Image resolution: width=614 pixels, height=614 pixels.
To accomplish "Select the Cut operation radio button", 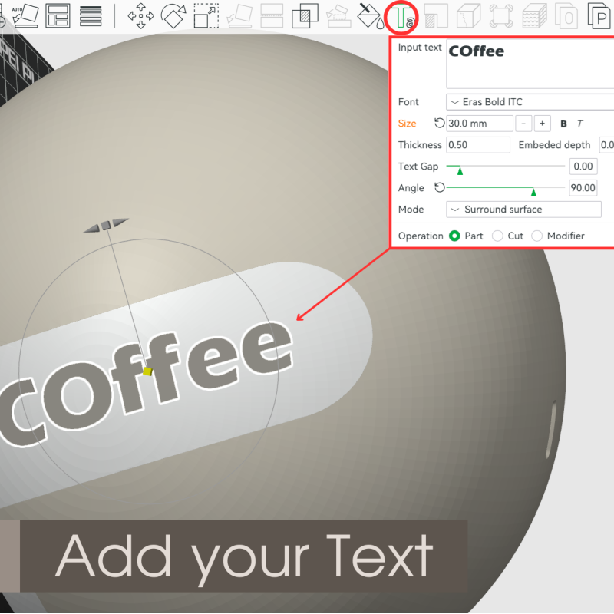I will click(x=500, y=236).
